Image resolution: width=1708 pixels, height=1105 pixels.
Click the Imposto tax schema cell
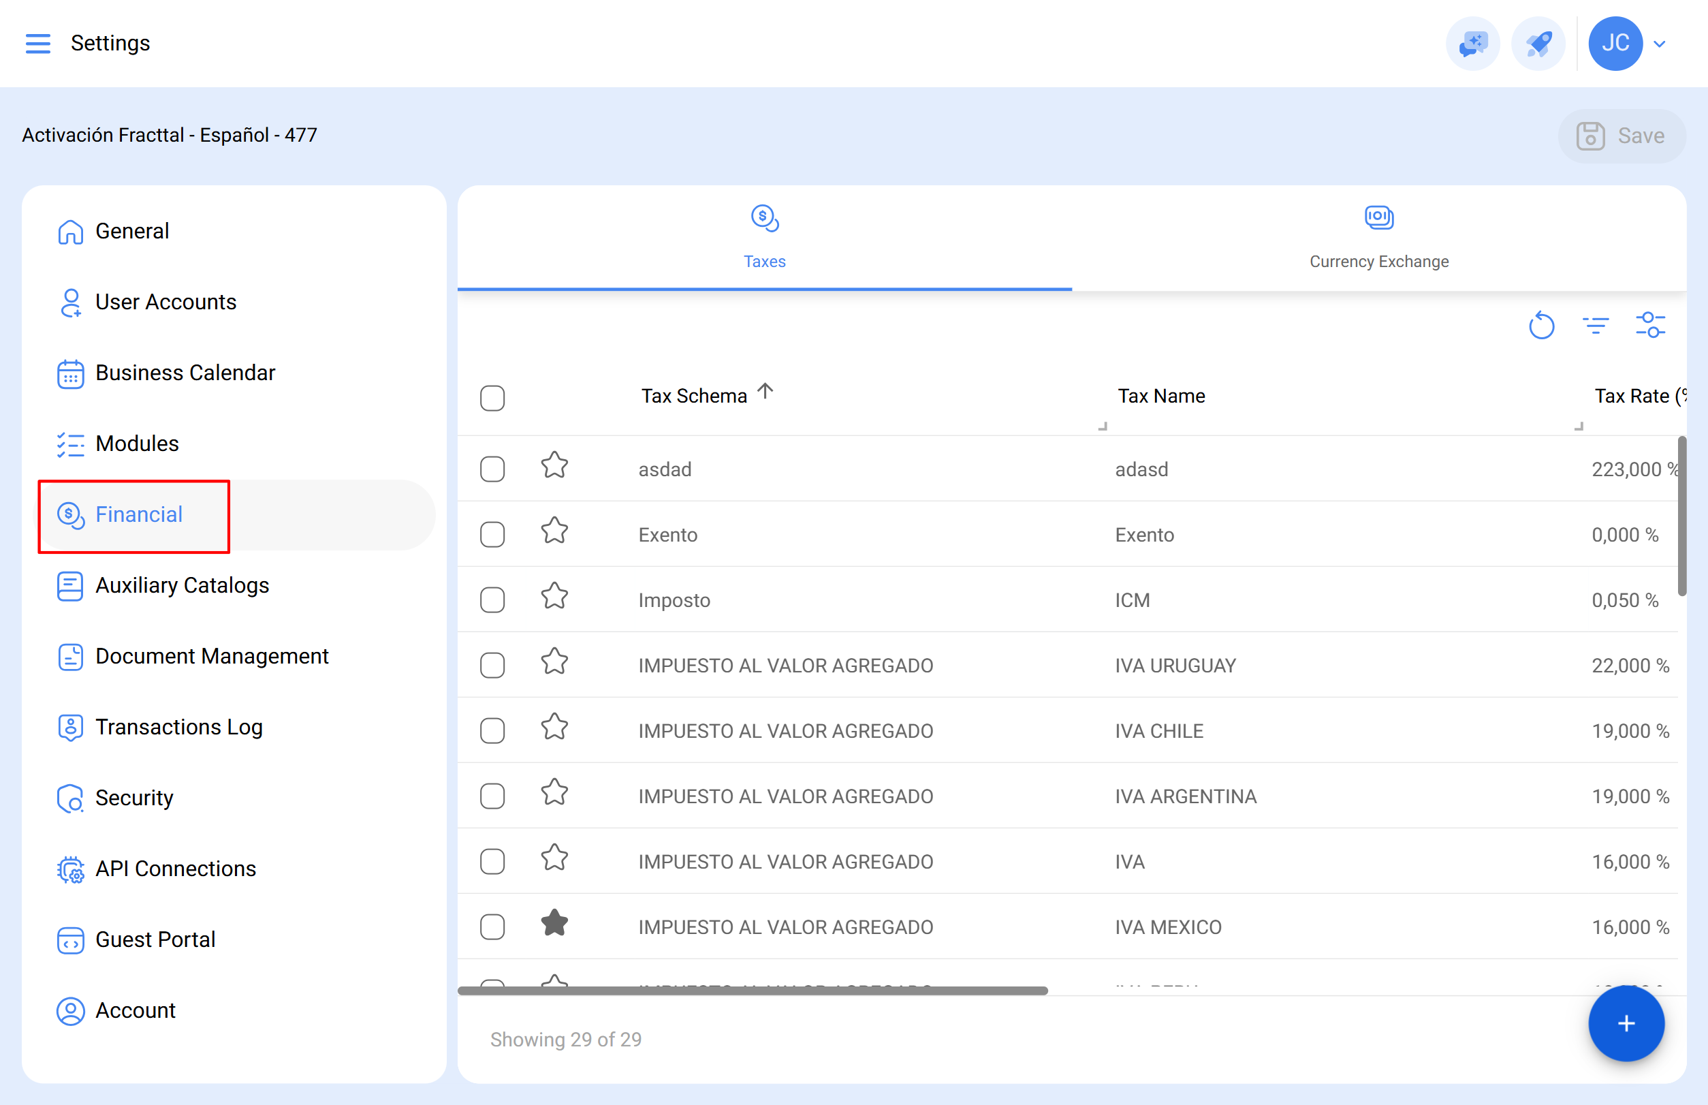[674, 600]
